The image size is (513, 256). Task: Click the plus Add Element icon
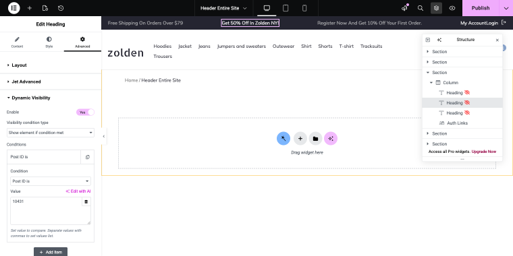(30, 8)
